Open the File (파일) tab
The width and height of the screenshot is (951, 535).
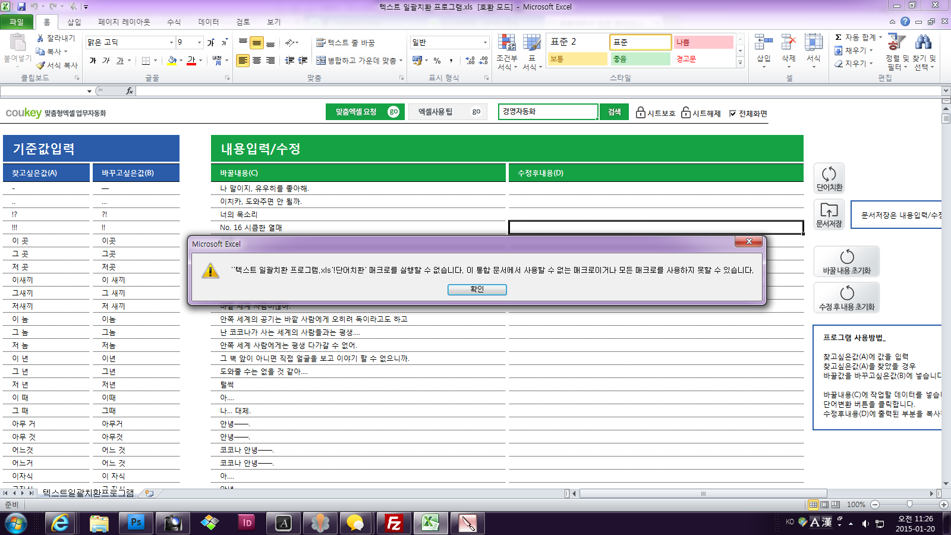click(x=17, y=22)
